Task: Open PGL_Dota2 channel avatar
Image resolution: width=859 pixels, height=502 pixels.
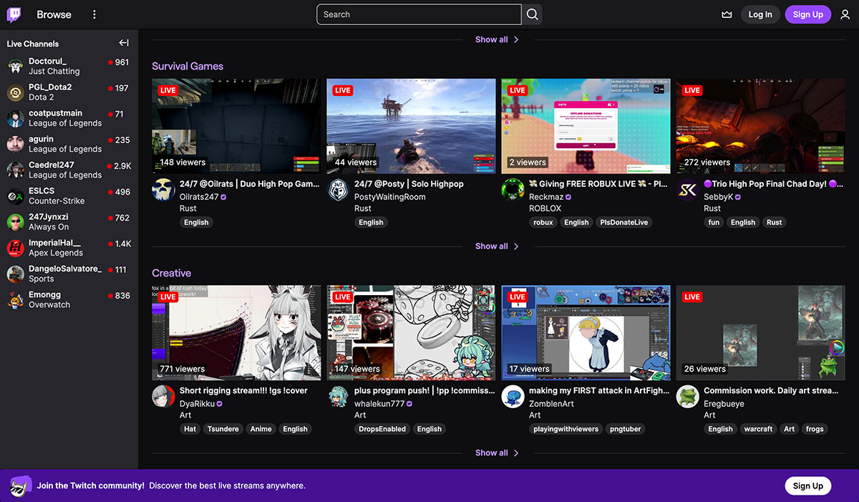Action: point(16,92)
